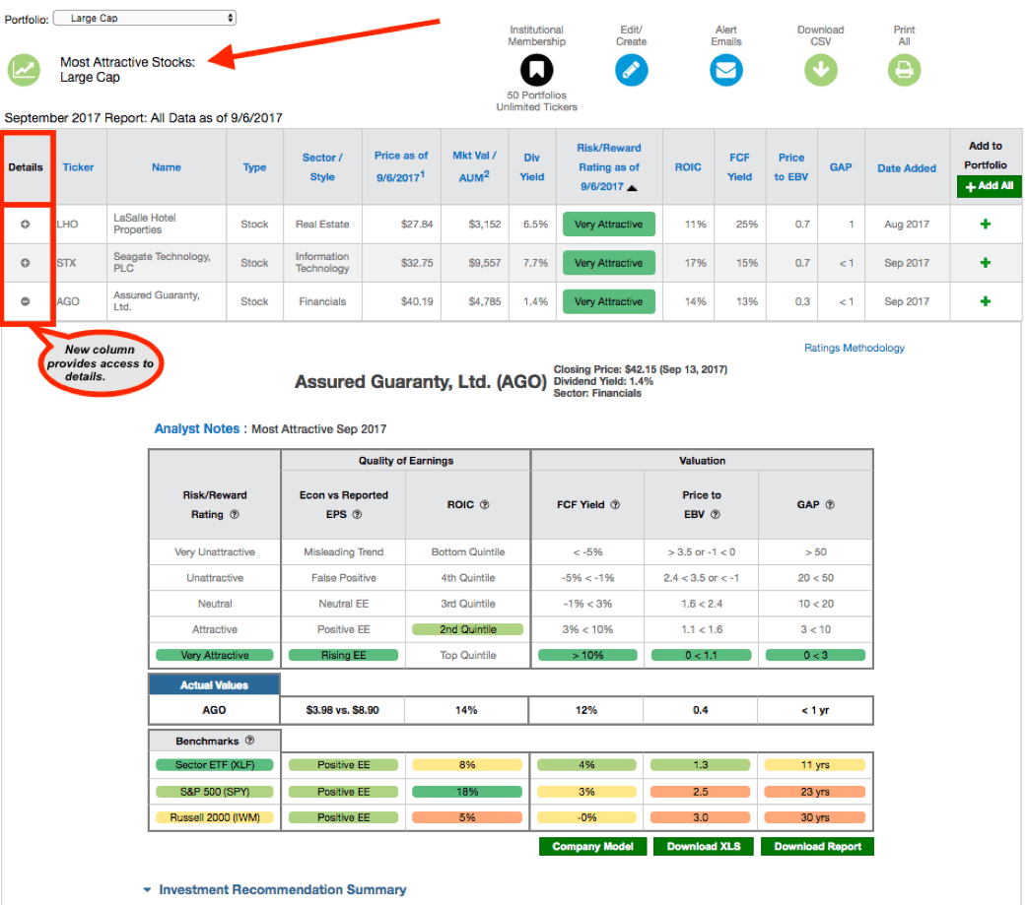Click the Investment Recommendation Summary heading
1026x905 pixels.
point(283,890)
